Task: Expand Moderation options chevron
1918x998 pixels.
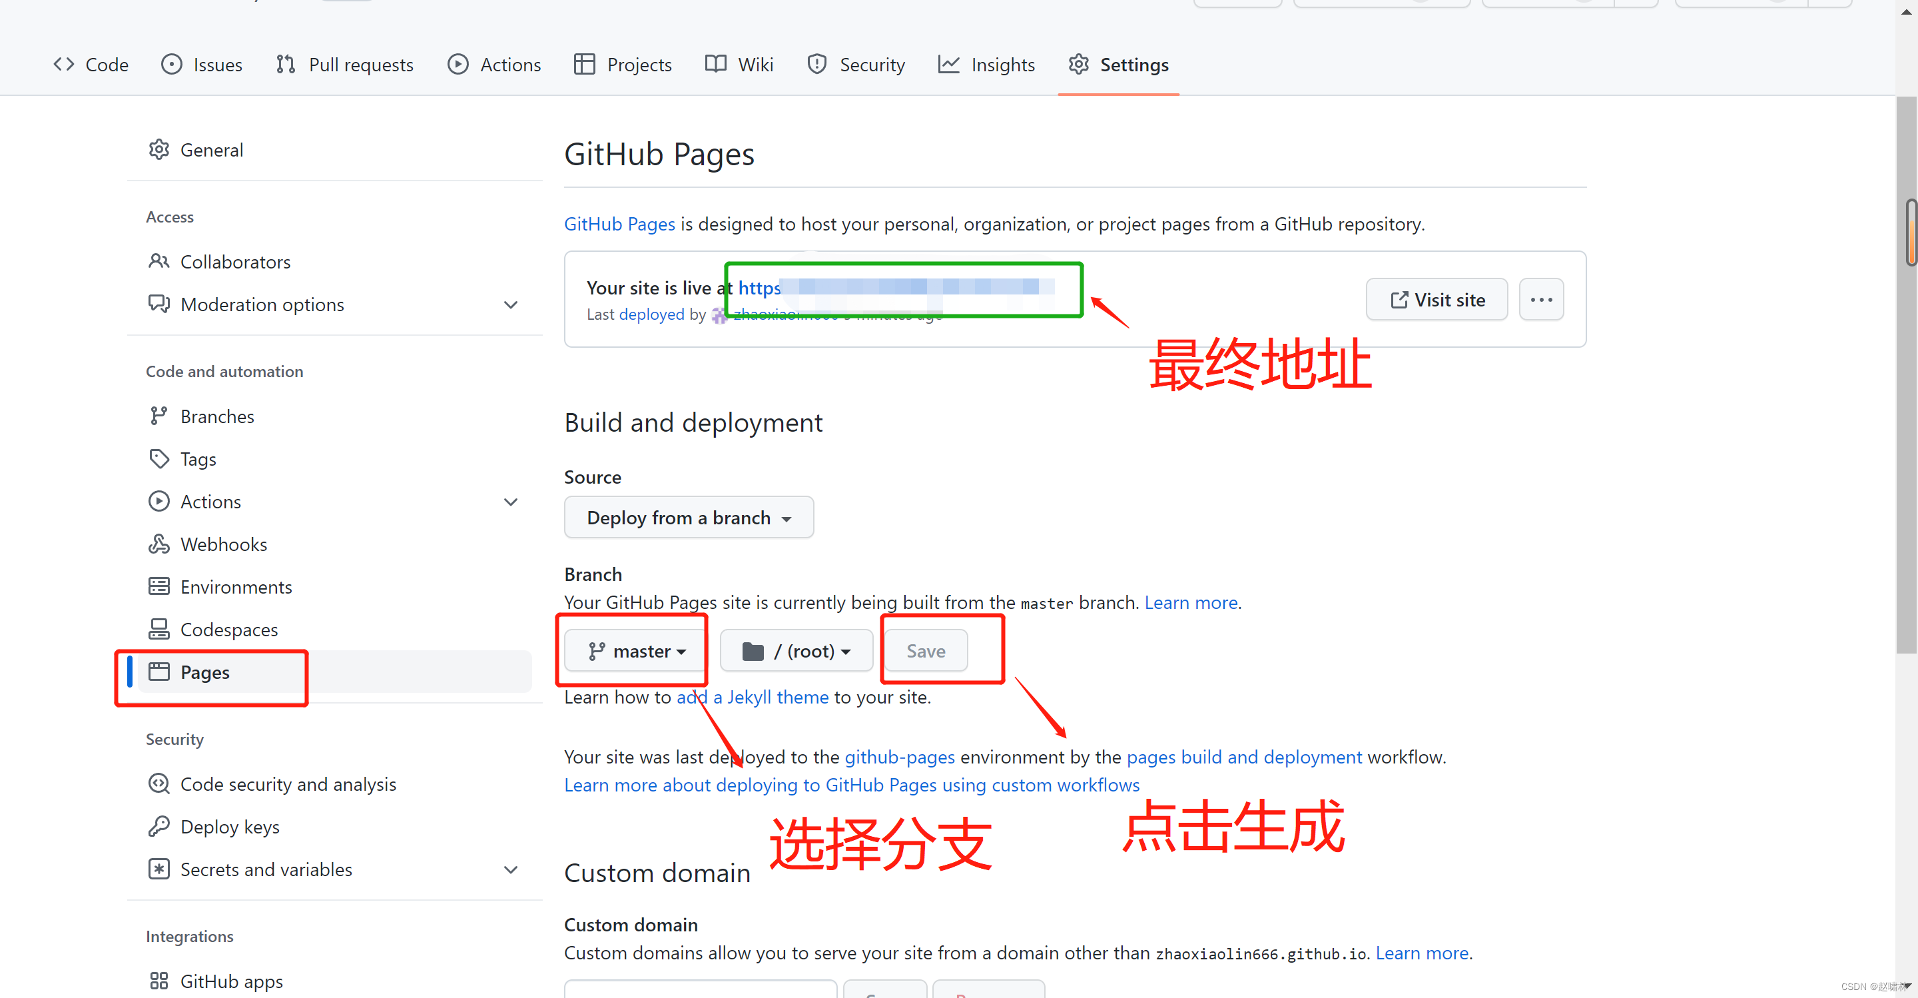Action: (x=511, y=304)
